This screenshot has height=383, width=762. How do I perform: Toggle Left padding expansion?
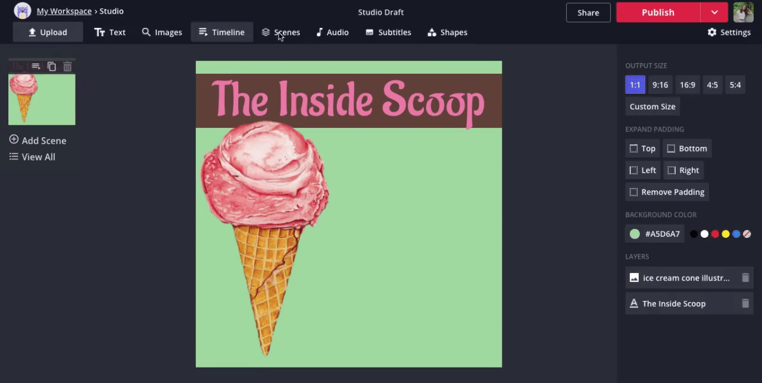642,170
